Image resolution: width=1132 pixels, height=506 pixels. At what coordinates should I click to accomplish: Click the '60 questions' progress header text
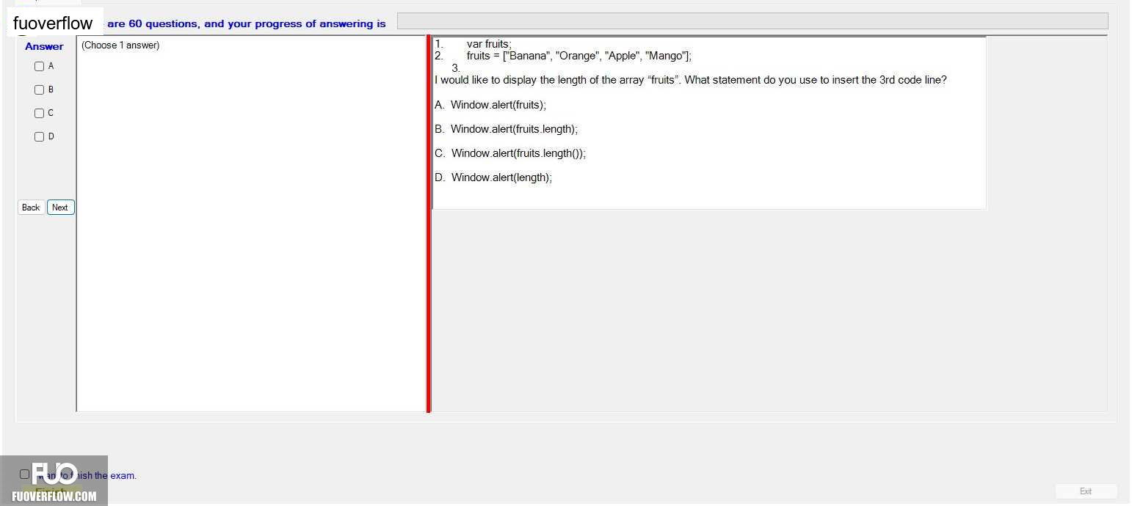click(x=164, y=23)
